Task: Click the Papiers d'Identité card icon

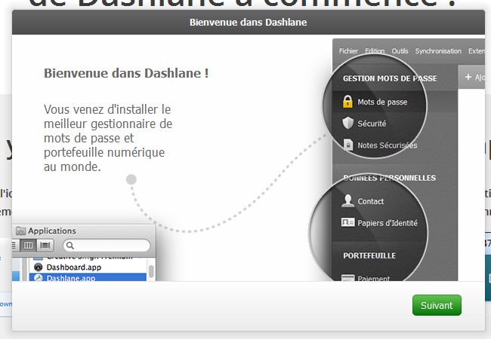Action: [347, 222]
